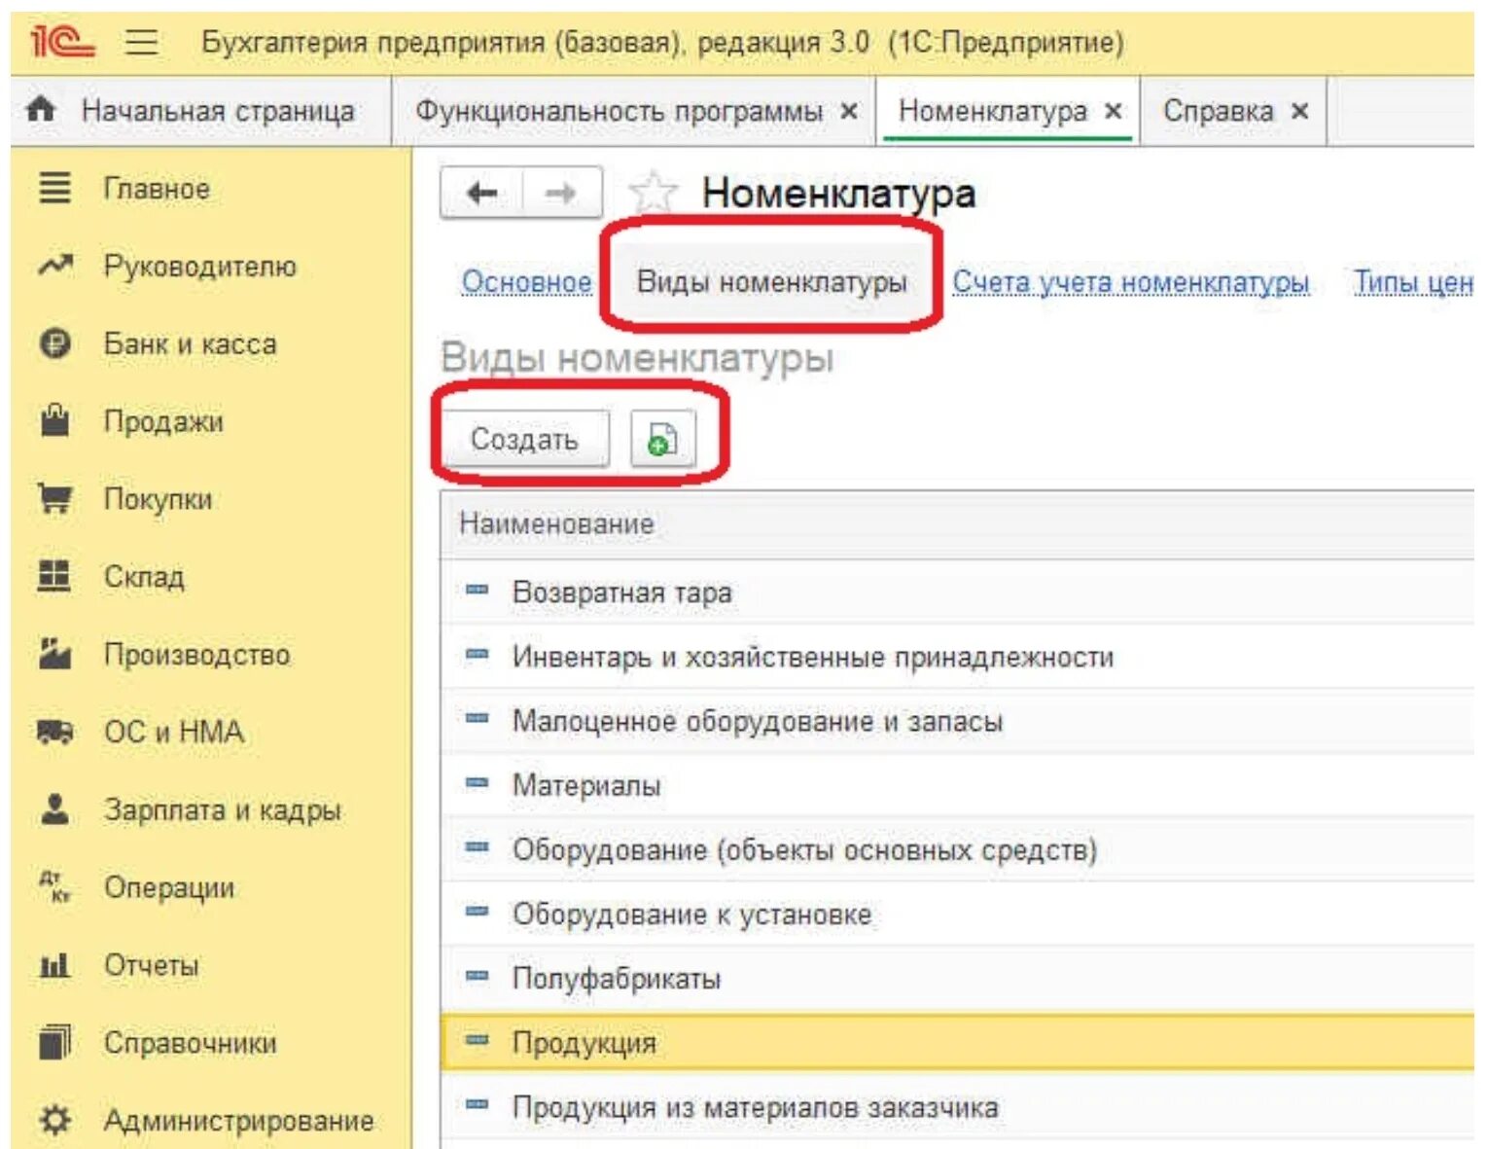Viewport: 1487px width, 1149px height.
Task: Open the Производство menu section
Action: point(196,655)
